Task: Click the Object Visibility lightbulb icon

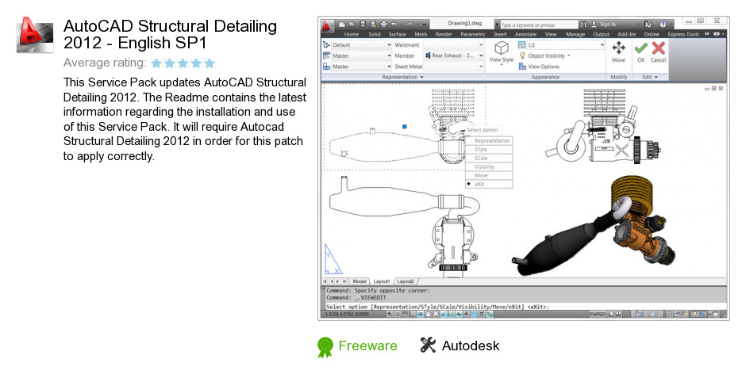Action: pyautogui.click(x=522, y=55)
